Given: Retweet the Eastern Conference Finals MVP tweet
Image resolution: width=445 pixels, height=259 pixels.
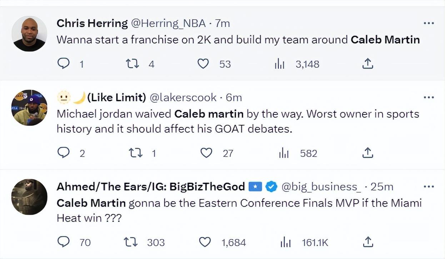Looking at the screenshot, I should coord(130,242).
